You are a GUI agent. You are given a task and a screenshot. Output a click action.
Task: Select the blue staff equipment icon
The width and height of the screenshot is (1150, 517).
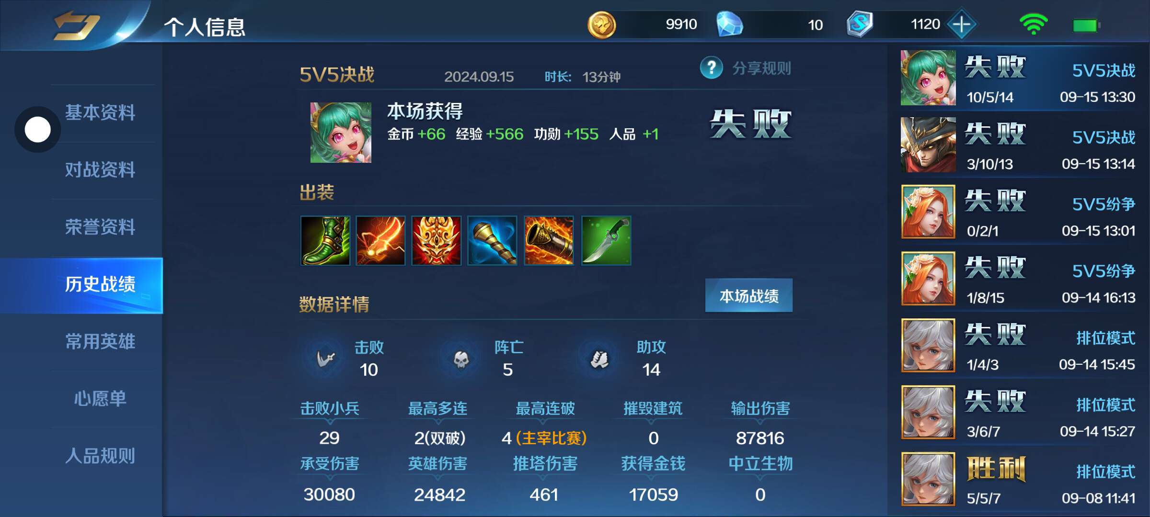pos(492,240)
